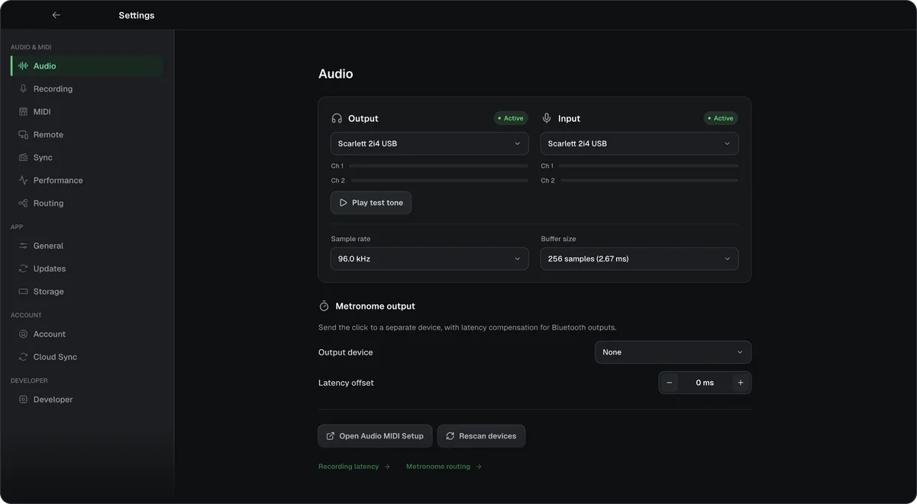Viewport: 917px width, 504px height.
Task: Open the Developer chip icon
Action: point(23,400)
